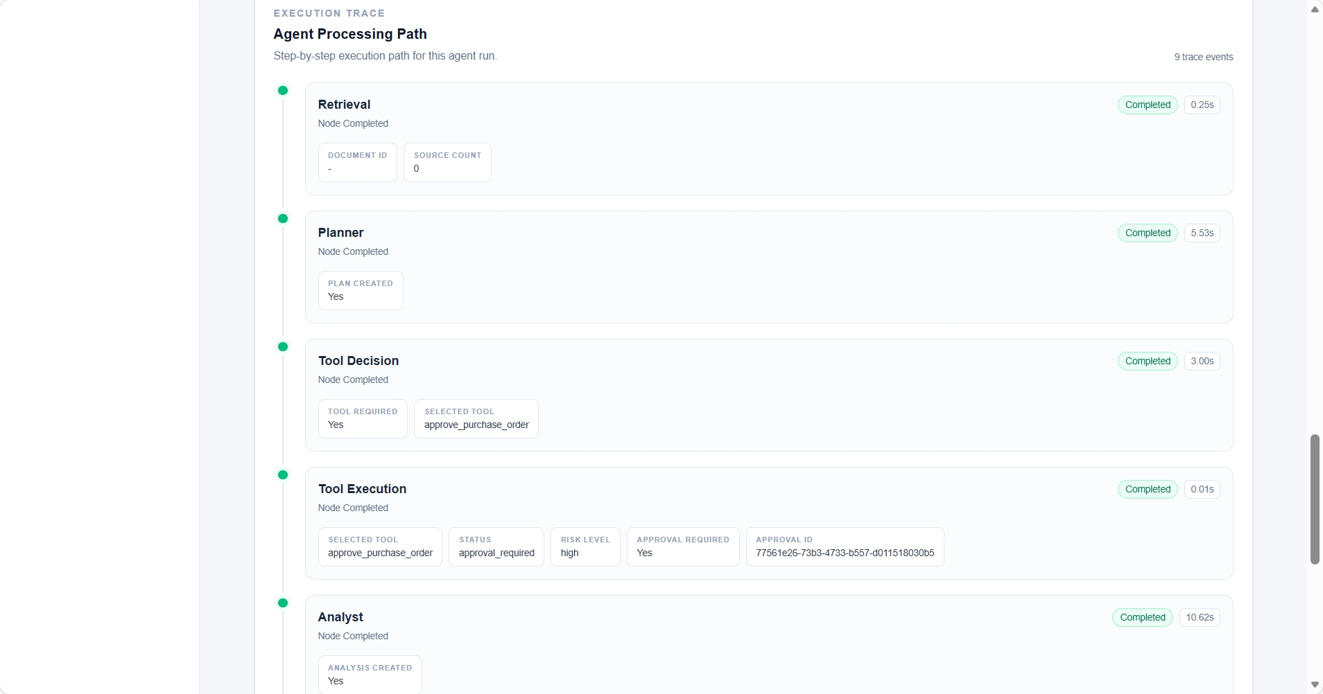The height and width of the screenshot is (694, 1323).
Task: Click the Analyst 10.62s duration badge
Action: click(x=1200, y=618)
